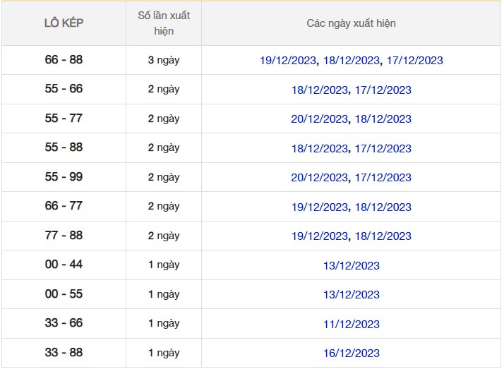Open the 11/12/2023 date link

tap(351, 325)
